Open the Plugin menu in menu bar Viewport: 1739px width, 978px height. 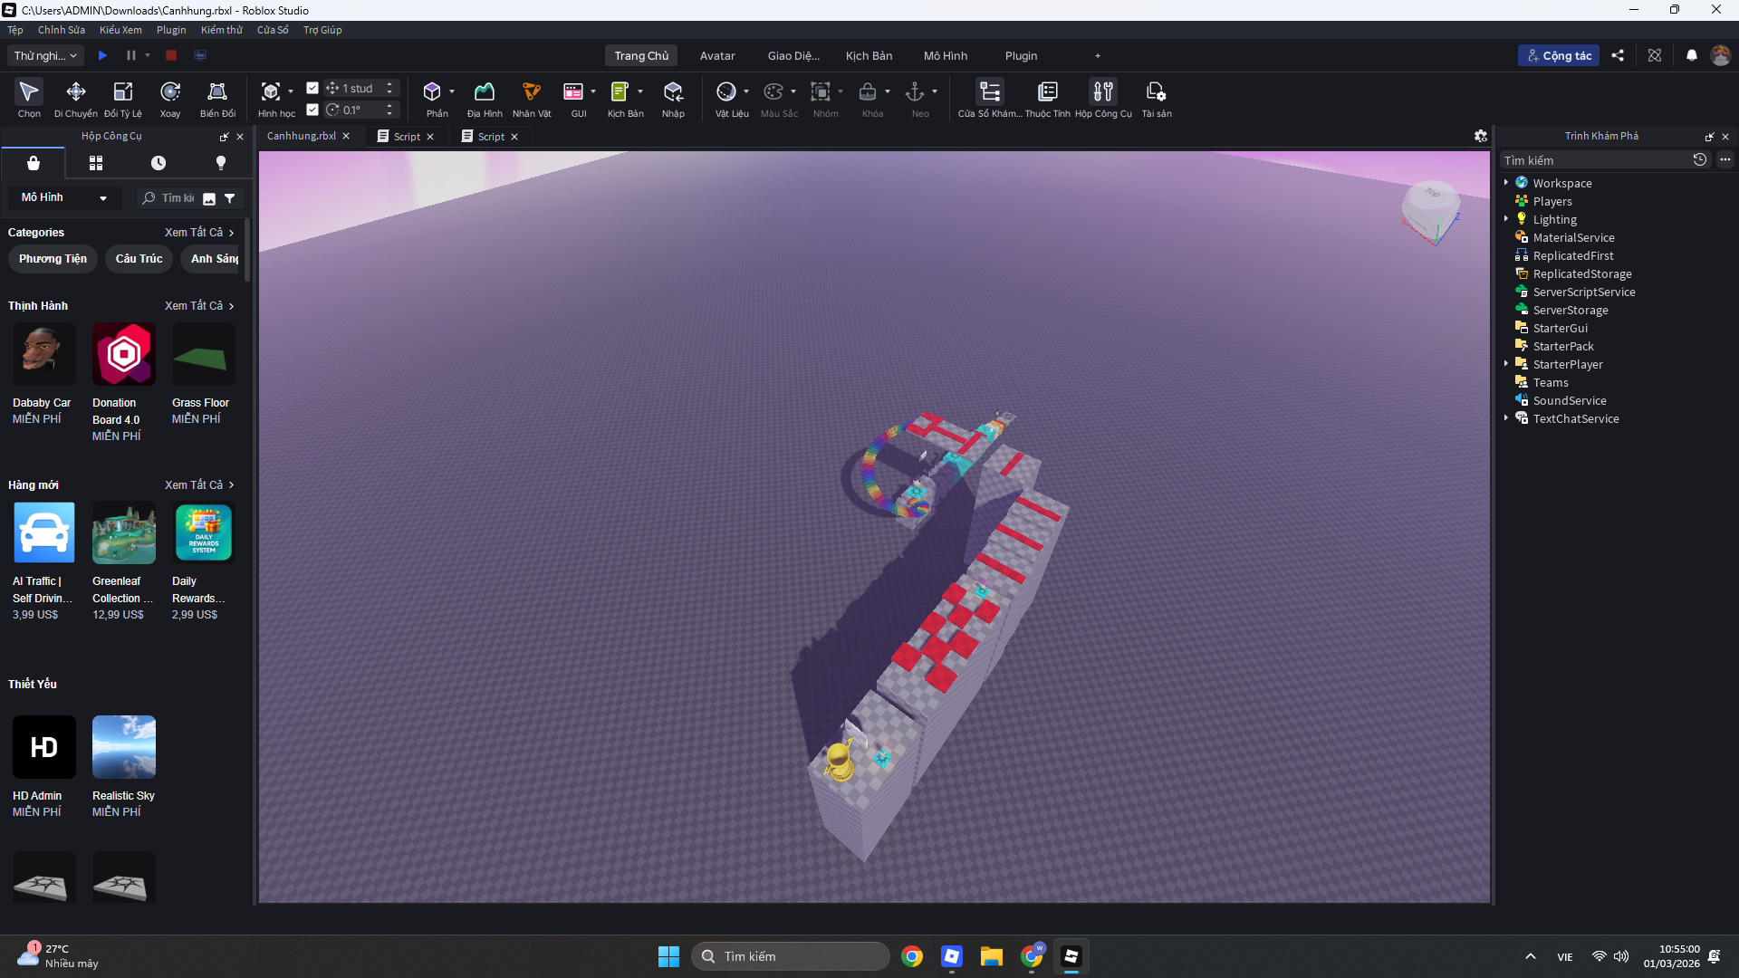coord(170,30)
